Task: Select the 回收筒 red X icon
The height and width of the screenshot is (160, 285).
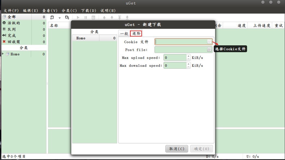Action: tap(4, 42)
